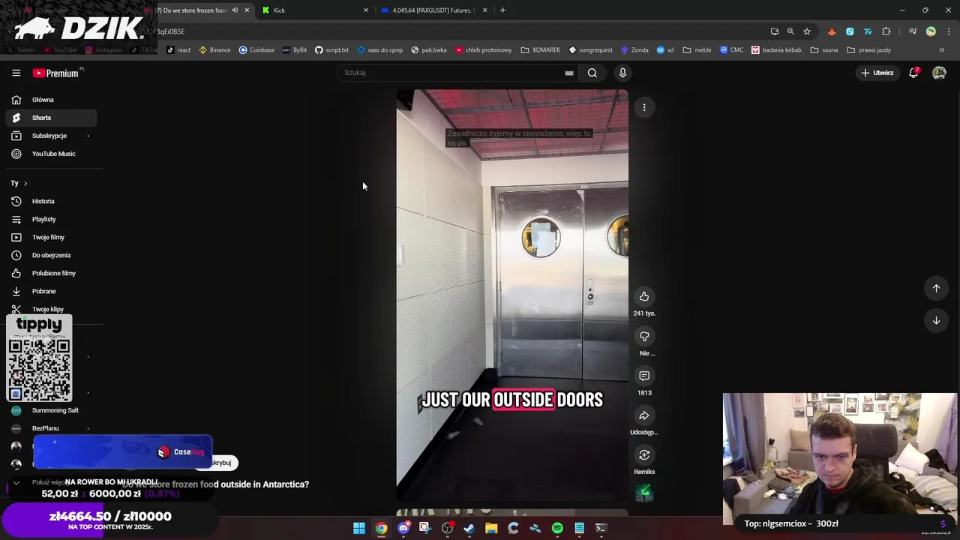This screenshot has width=960, height=540.
Task: Open Playlisty in the sidebar
Action: (51, 219)
